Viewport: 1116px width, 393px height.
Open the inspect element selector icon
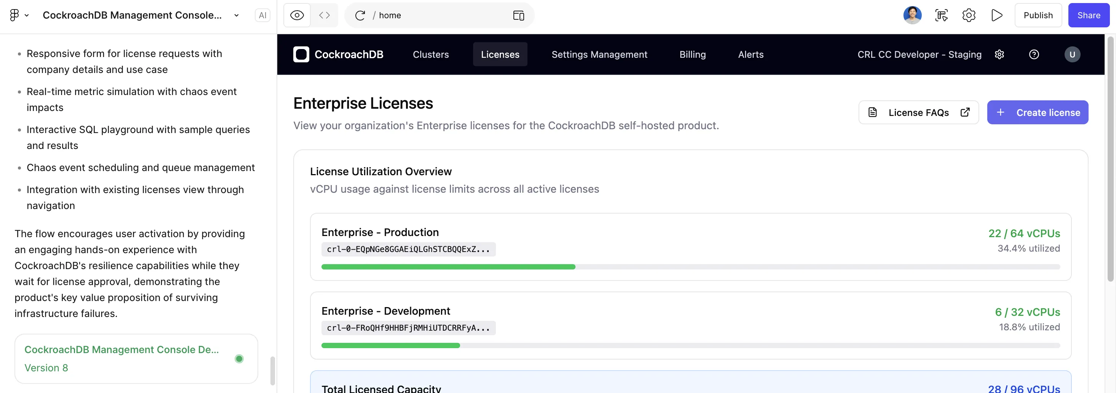[x=941, y=16]
